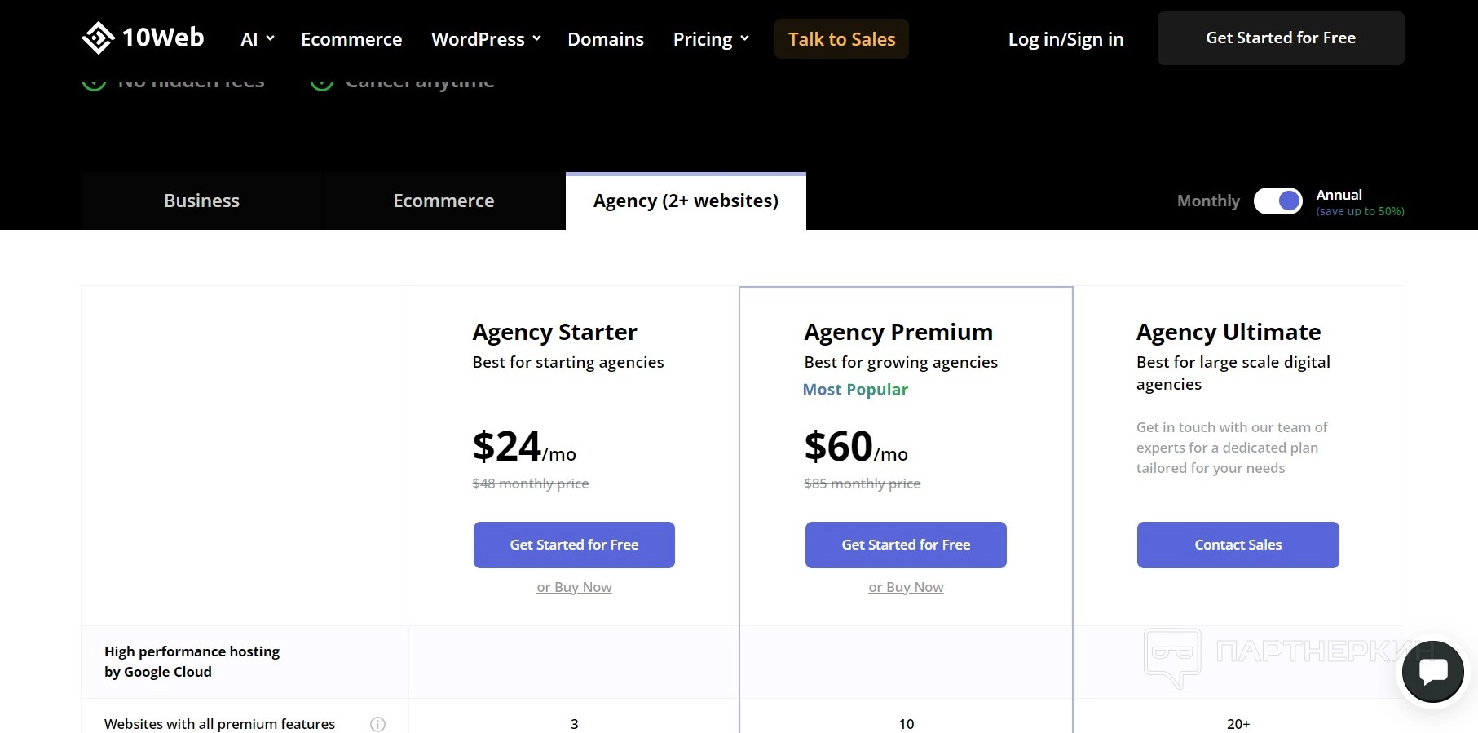This screenshot has width=1478, height=733.
Task: Switch to the Business plans tab
Action: (201, 201)
